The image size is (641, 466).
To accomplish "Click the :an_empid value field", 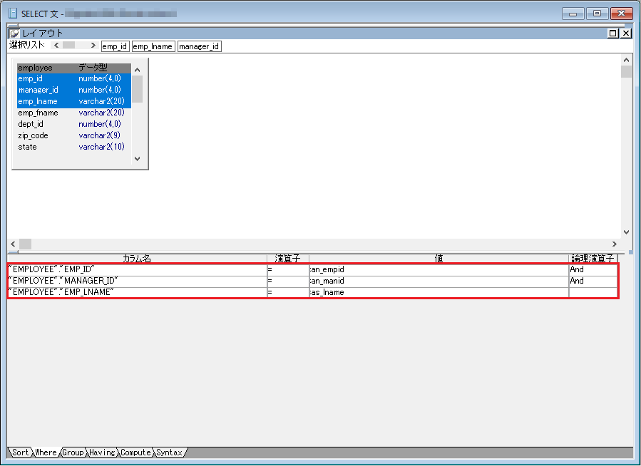I will [438, 270].
